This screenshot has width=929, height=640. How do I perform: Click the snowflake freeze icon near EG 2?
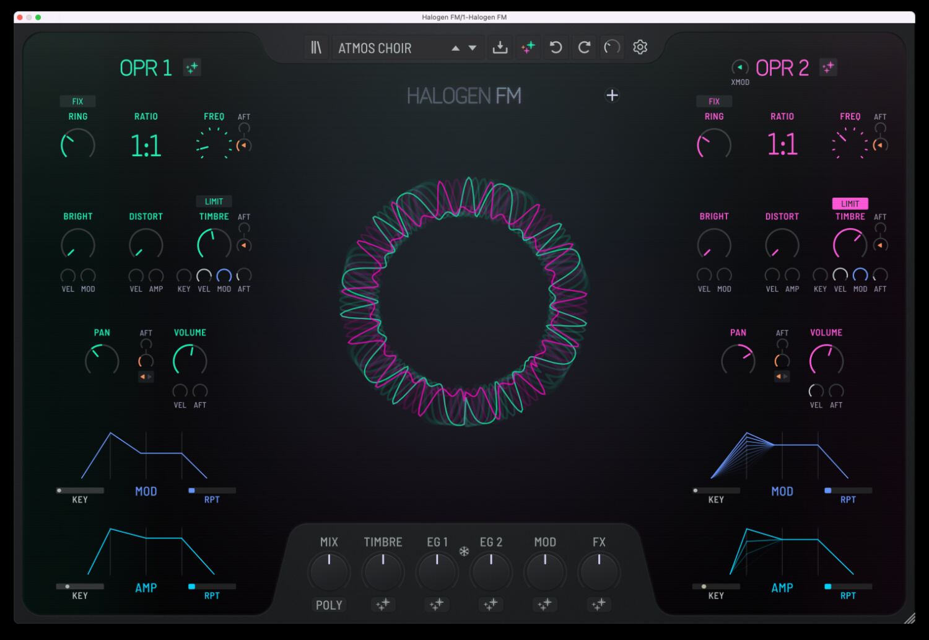click(463, 550)
